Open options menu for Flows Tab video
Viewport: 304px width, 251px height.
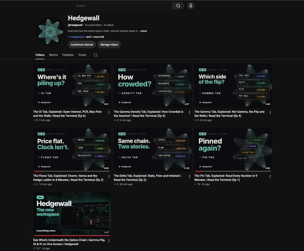[109, 176]
